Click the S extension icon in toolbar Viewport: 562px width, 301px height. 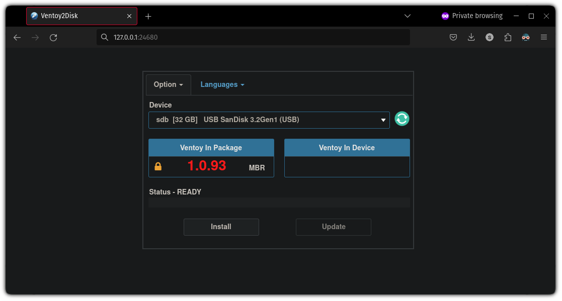pos(490,37)
